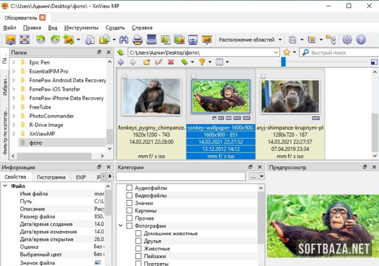Check the Аудиофайлы category checkbox
This screenshot has width=379, height=266.
click(x=130, y=188)
